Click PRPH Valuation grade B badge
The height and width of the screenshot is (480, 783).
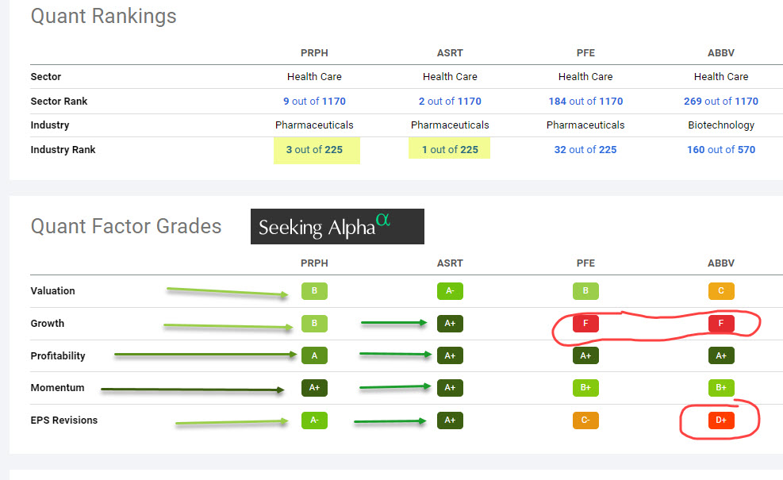314,291
